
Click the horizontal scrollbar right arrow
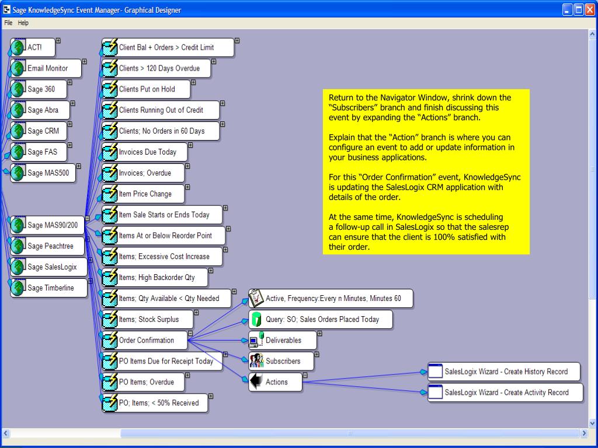[584, 433]
